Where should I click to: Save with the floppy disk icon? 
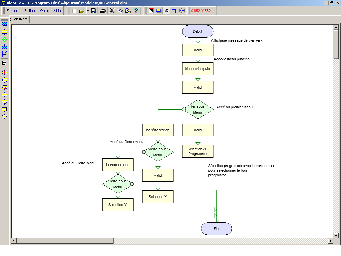pyautogui.click(x=93, y=11)
